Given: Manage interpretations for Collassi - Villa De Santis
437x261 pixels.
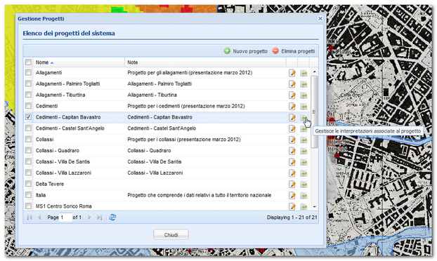Looking at the screenshot, I should coord(304,162).
